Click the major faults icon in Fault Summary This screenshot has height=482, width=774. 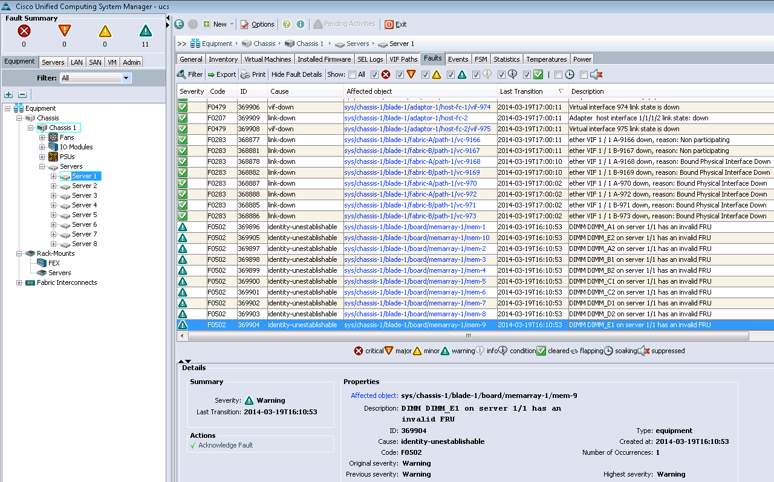[x=64, y=31]
